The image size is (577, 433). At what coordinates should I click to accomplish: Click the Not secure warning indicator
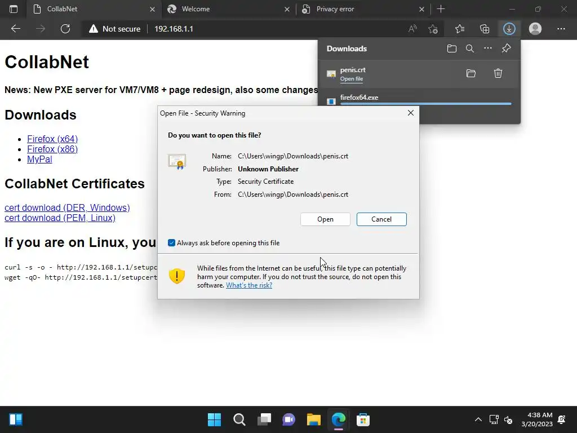coord(114,29)
